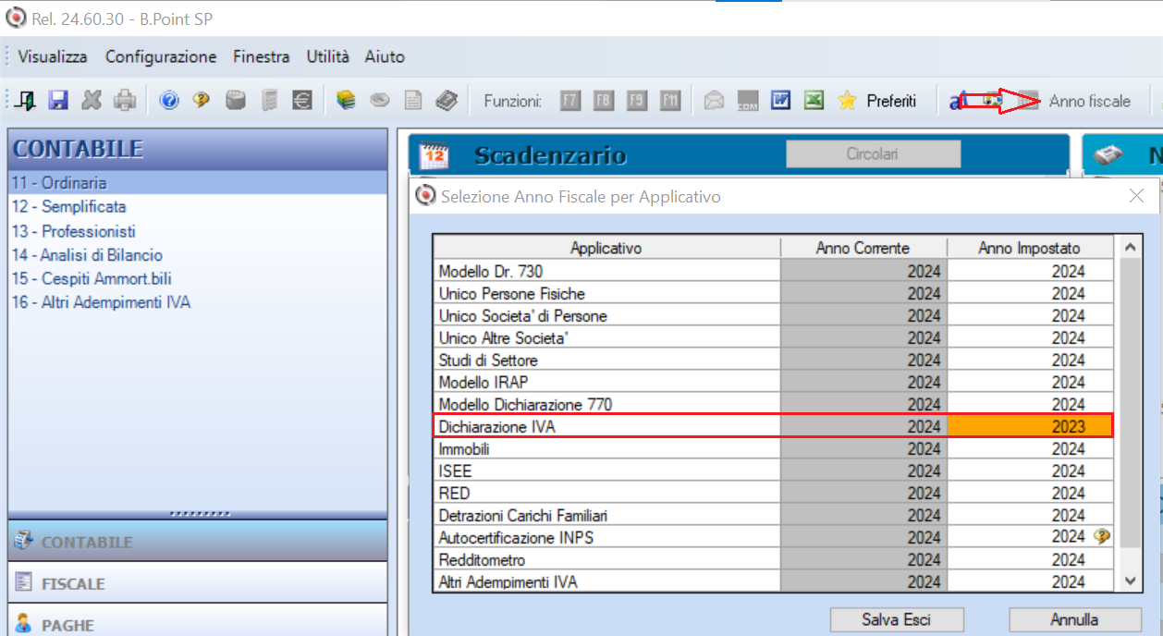Click the F11 function key icon
Viewport: 1163px width, 636px height.
[670, 101]
